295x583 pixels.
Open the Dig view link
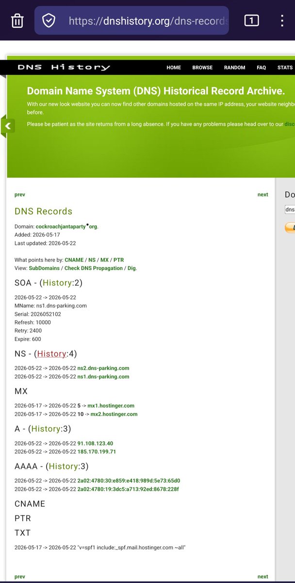pyautogui.click(x=132, y=268)
